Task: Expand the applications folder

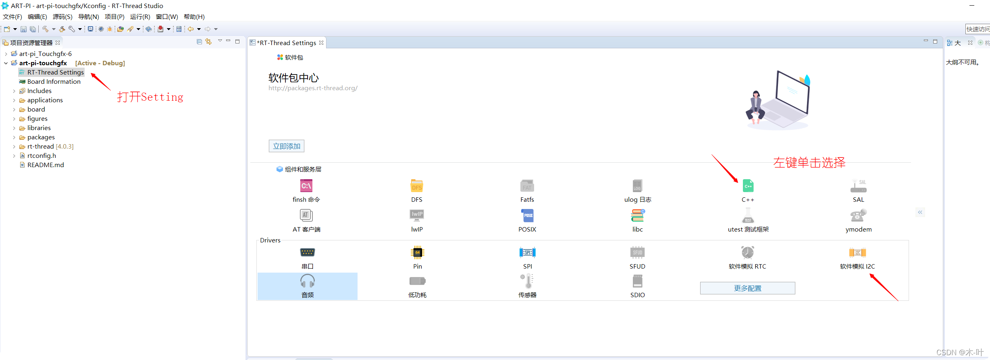Action: click(x=14, y=100)
